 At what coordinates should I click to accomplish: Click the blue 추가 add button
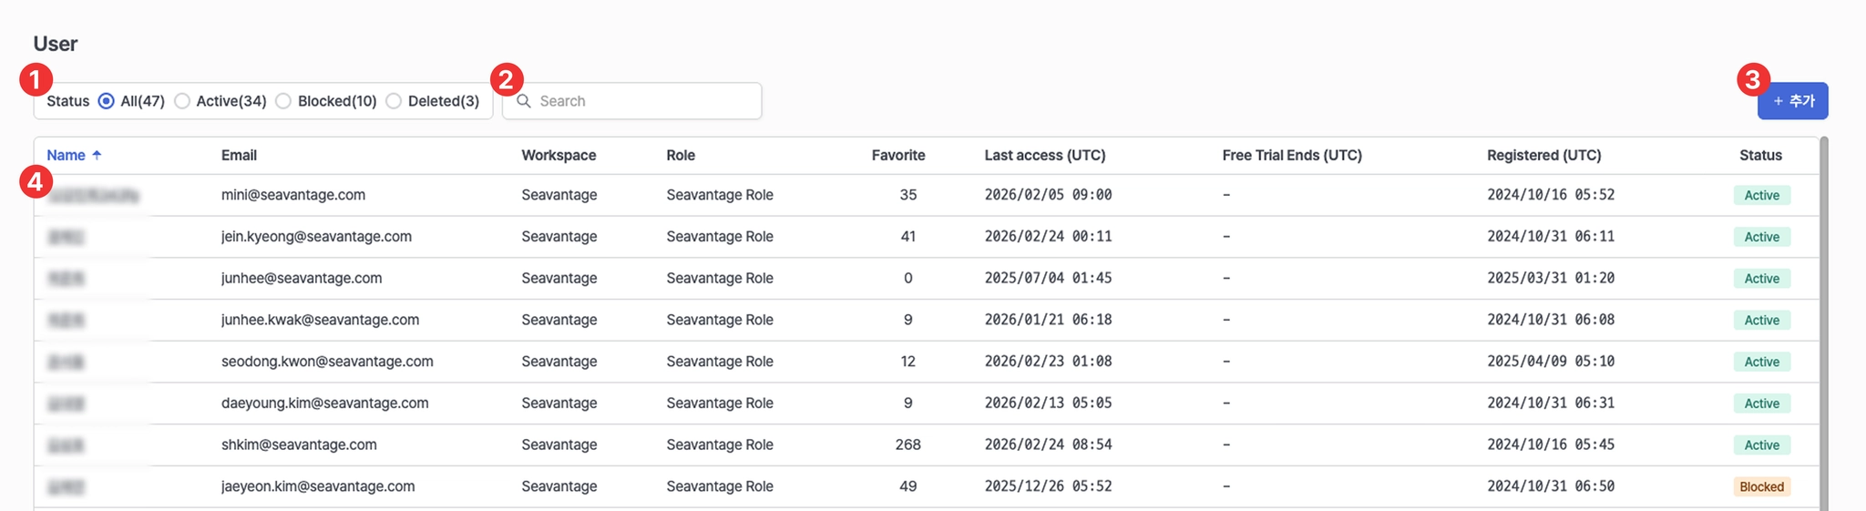click(x=1792, y=101)
